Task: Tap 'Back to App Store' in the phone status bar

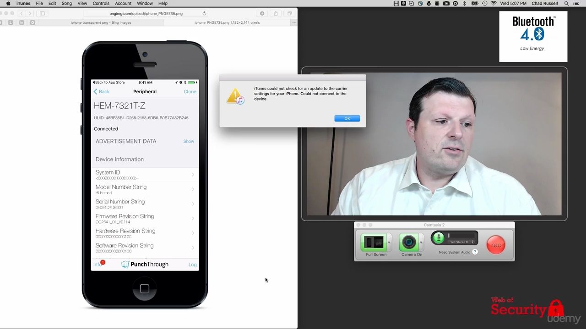Action: (x=109, y=82)
